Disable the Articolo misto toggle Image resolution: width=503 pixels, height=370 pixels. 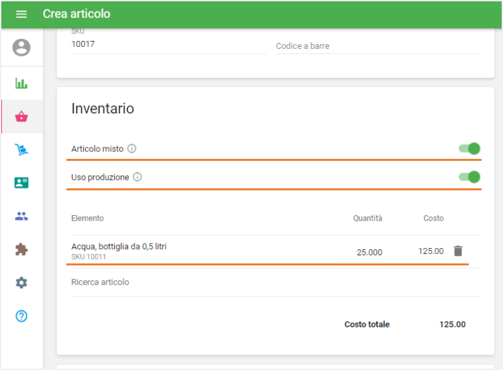[469, 148]
